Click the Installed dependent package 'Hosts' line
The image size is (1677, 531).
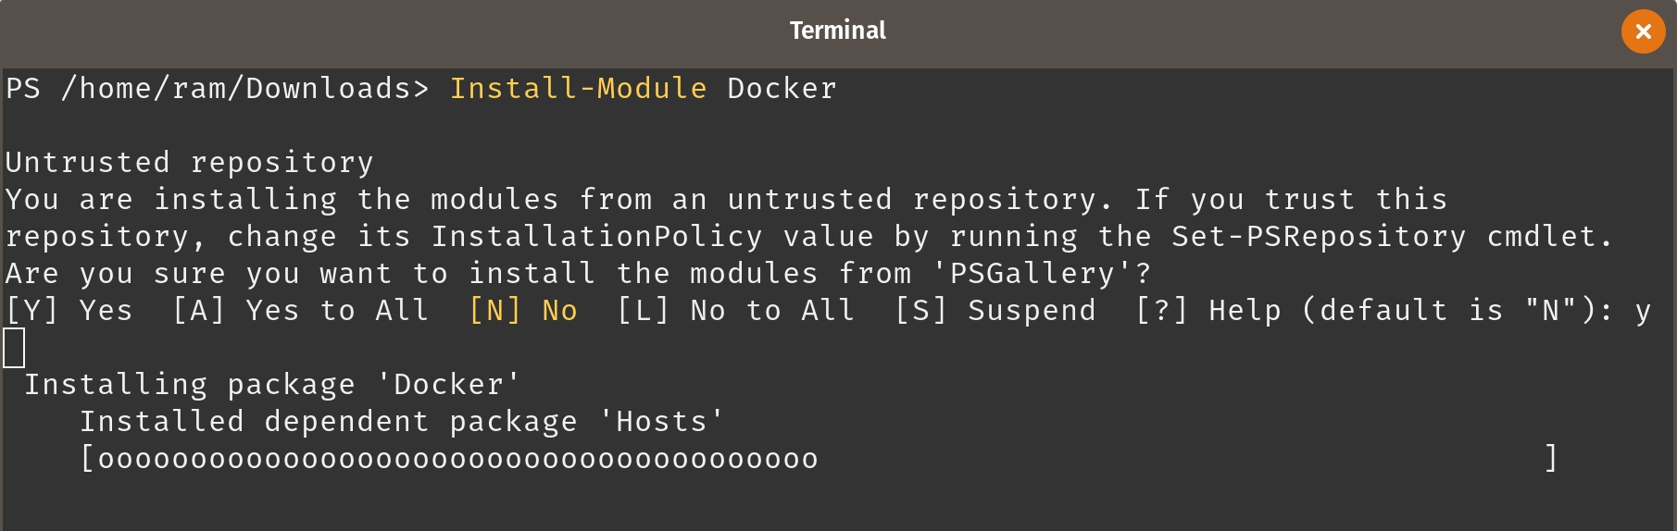pos(402,422)
